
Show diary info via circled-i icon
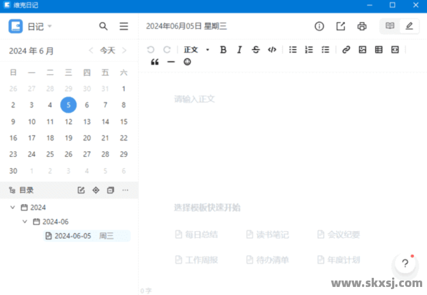coord(319,26)
